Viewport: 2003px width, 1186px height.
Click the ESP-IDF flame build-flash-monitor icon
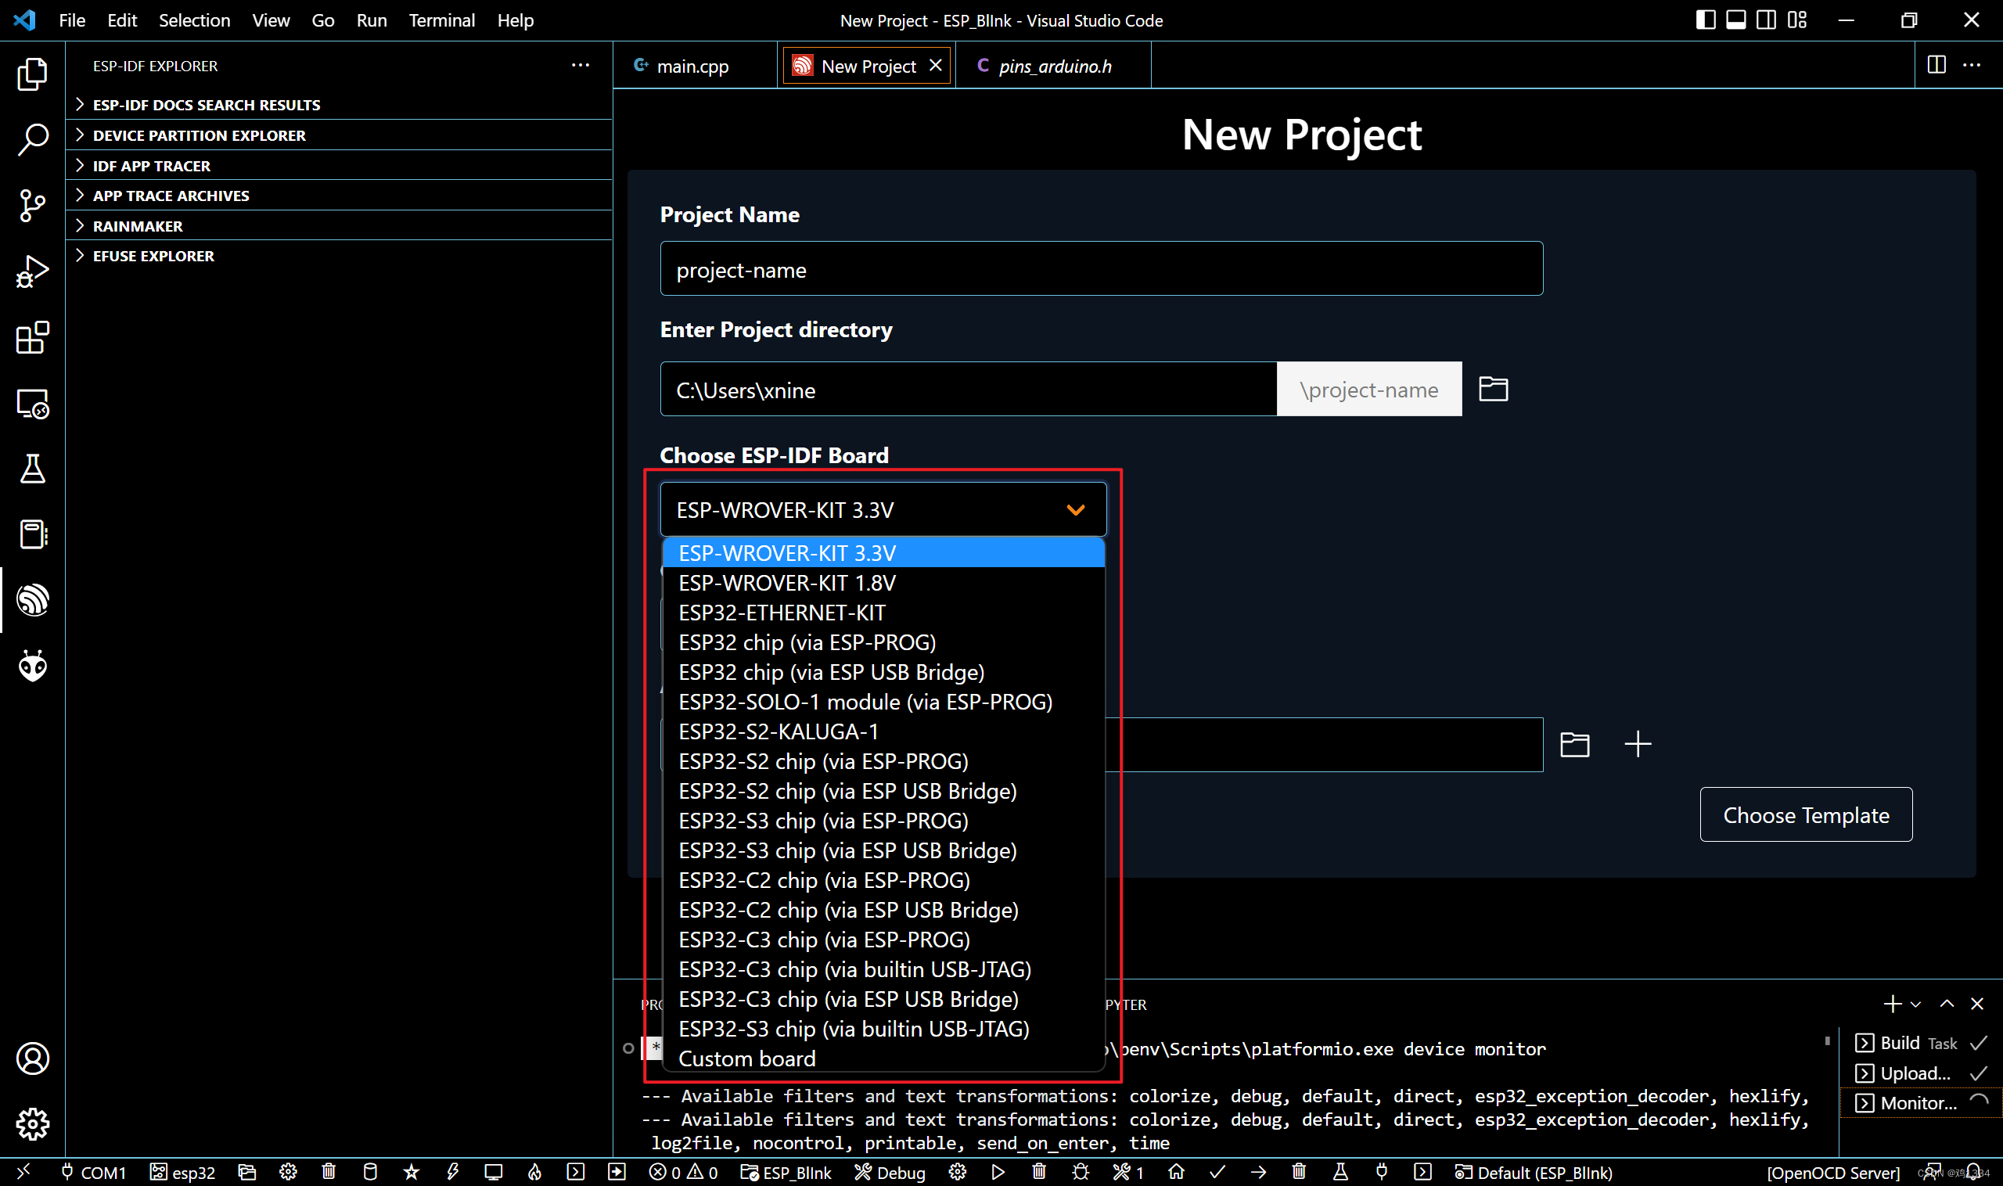[534, 1172]
